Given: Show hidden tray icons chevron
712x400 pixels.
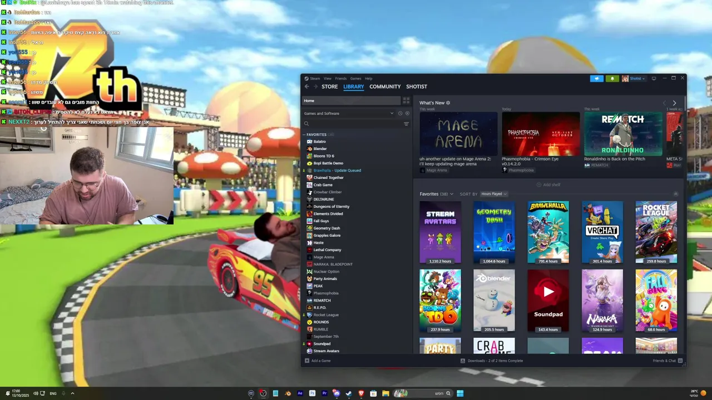Looking at the screenshot, I should click(x=72, y=393).
